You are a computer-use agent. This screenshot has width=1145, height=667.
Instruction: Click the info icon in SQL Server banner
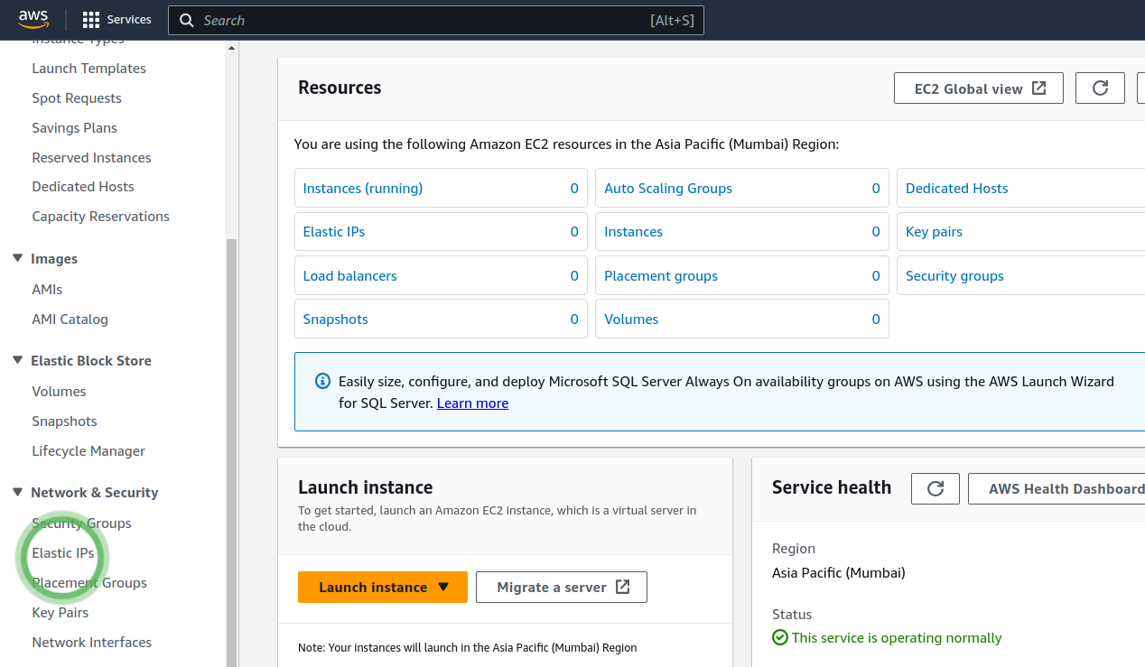pyautogui.click(x=322, y=381)
